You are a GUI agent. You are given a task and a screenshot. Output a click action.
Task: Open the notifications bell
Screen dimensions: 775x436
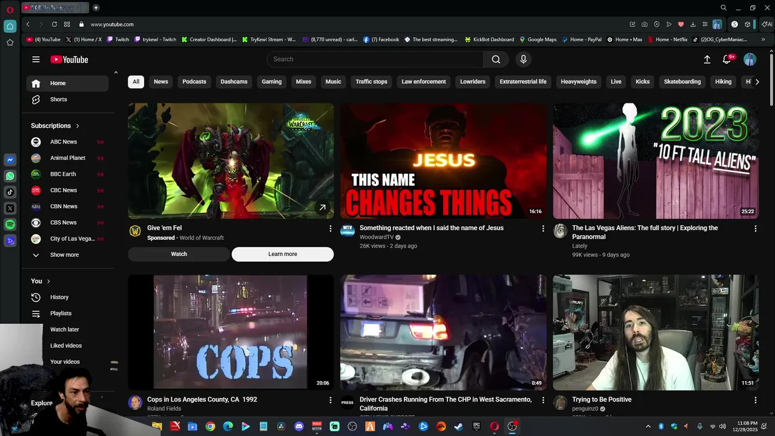(727, 59)
